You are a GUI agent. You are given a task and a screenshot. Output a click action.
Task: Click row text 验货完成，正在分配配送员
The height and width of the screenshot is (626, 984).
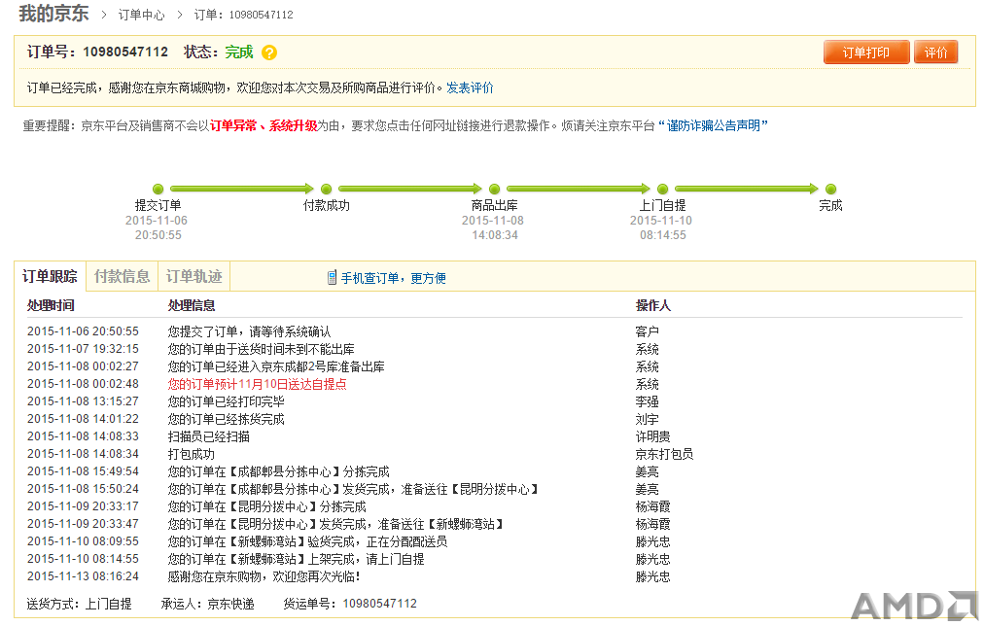(x=377, y=542)
